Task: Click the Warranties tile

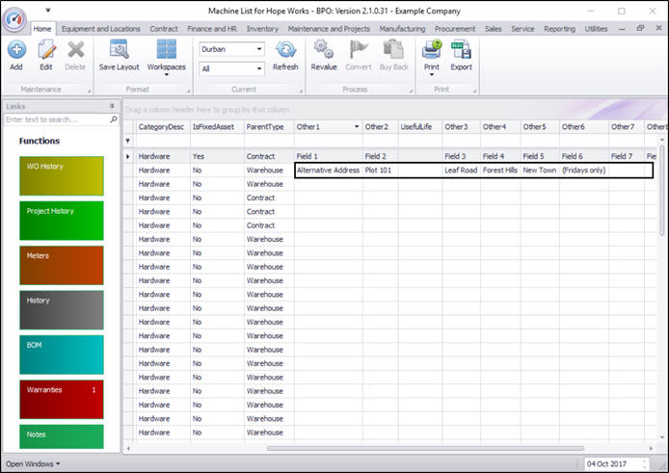Action: [62, 399]
